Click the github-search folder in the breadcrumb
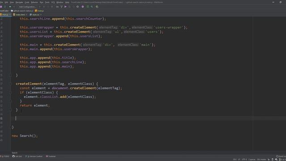Viewport: 286px width, 161px height. 22,11
